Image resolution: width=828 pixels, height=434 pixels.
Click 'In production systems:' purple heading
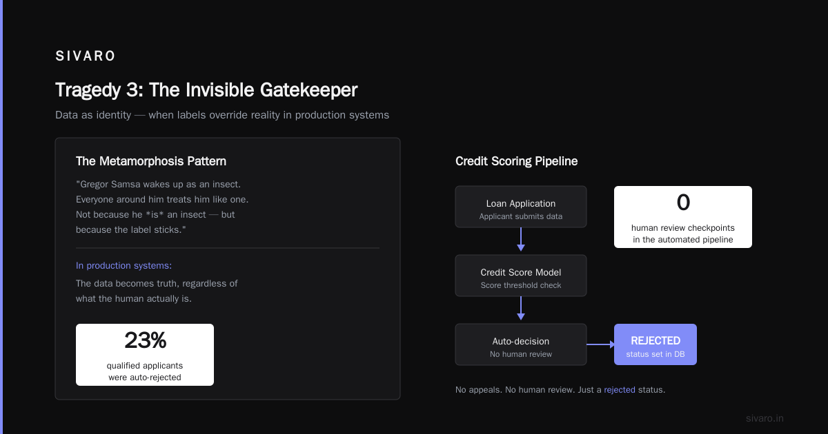pyautogui.click(x=124, y=265)
